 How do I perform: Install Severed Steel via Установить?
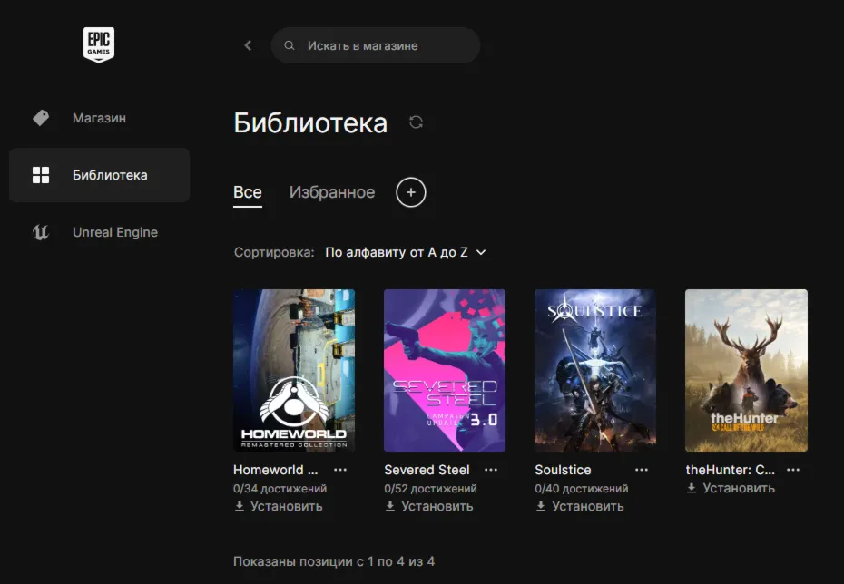[429, 506]
